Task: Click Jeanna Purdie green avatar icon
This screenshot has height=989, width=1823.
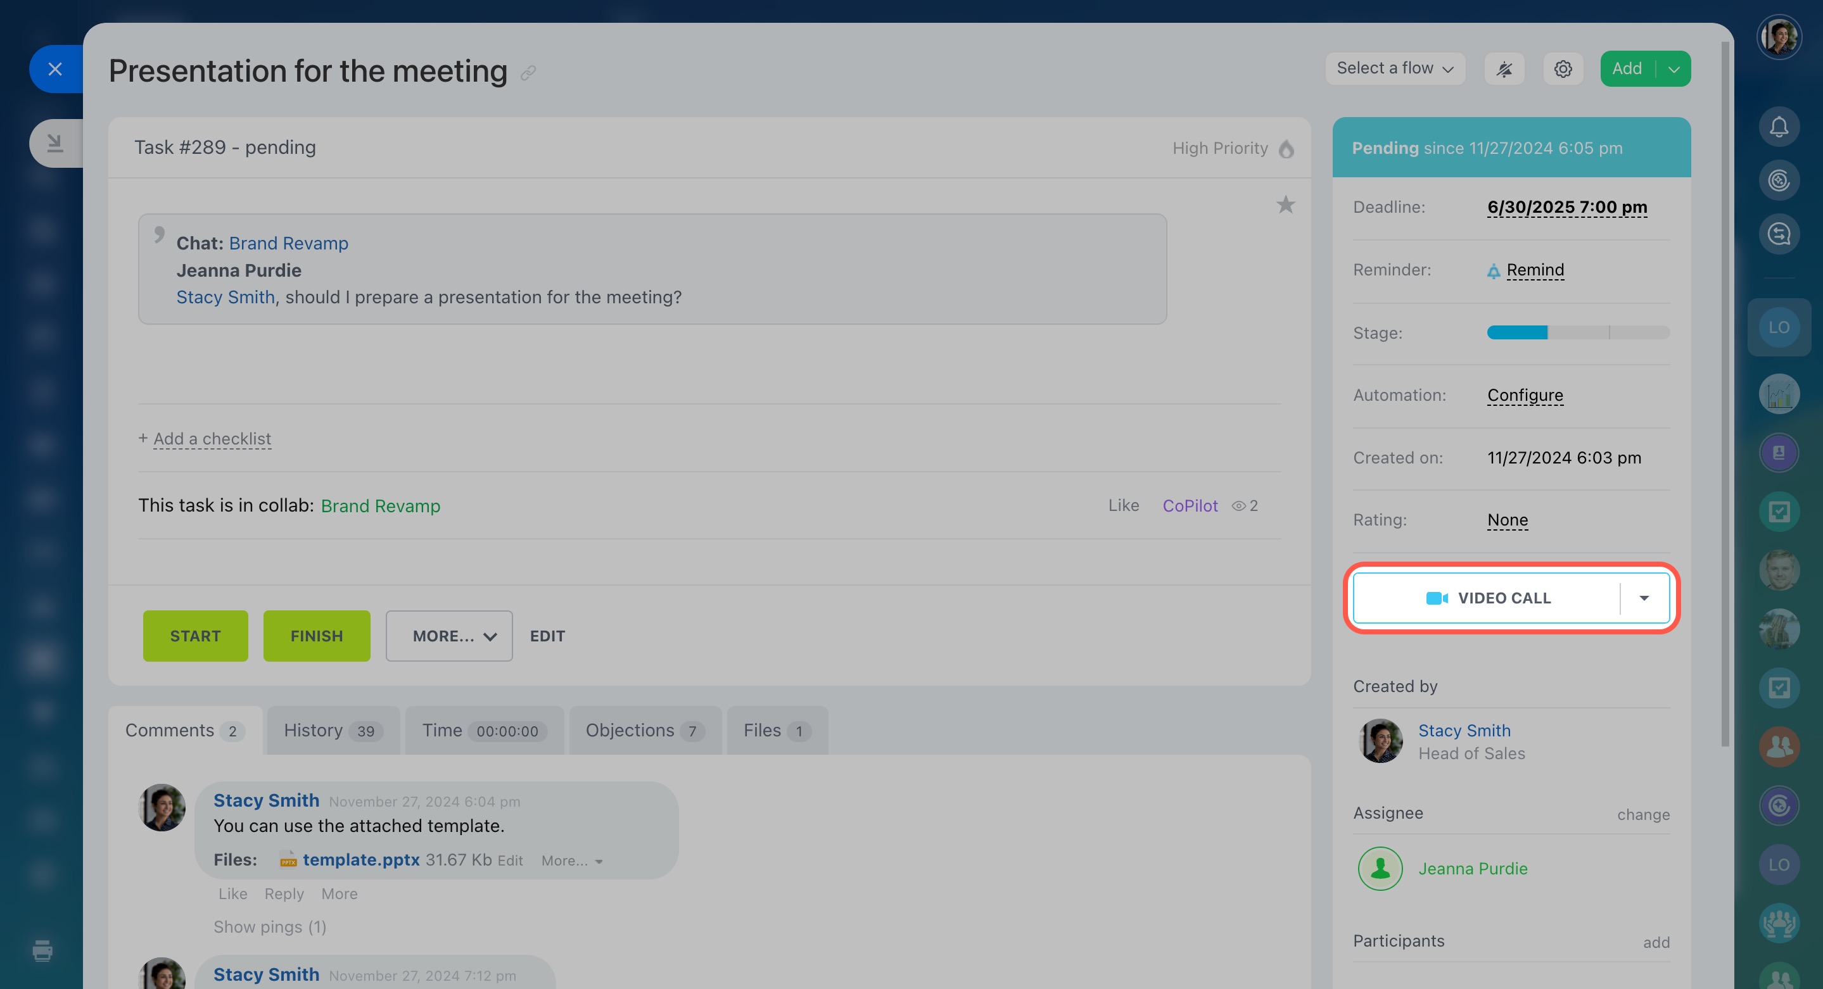Action: click(x=1380, y=869)
